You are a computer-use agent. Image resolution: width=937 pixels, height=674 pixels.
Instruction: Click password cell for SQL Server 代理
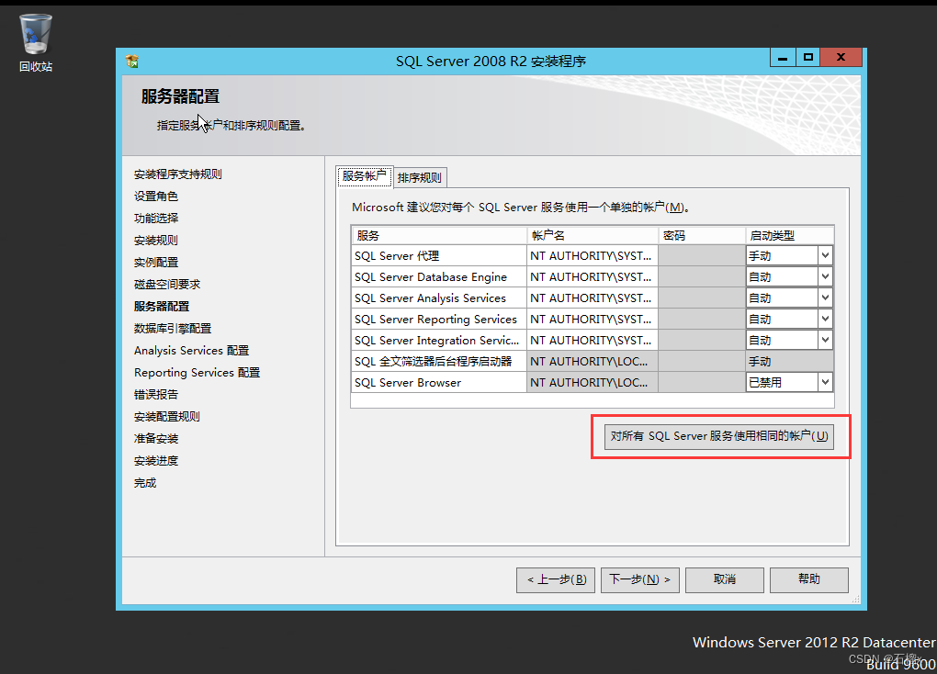coord(702,256)
